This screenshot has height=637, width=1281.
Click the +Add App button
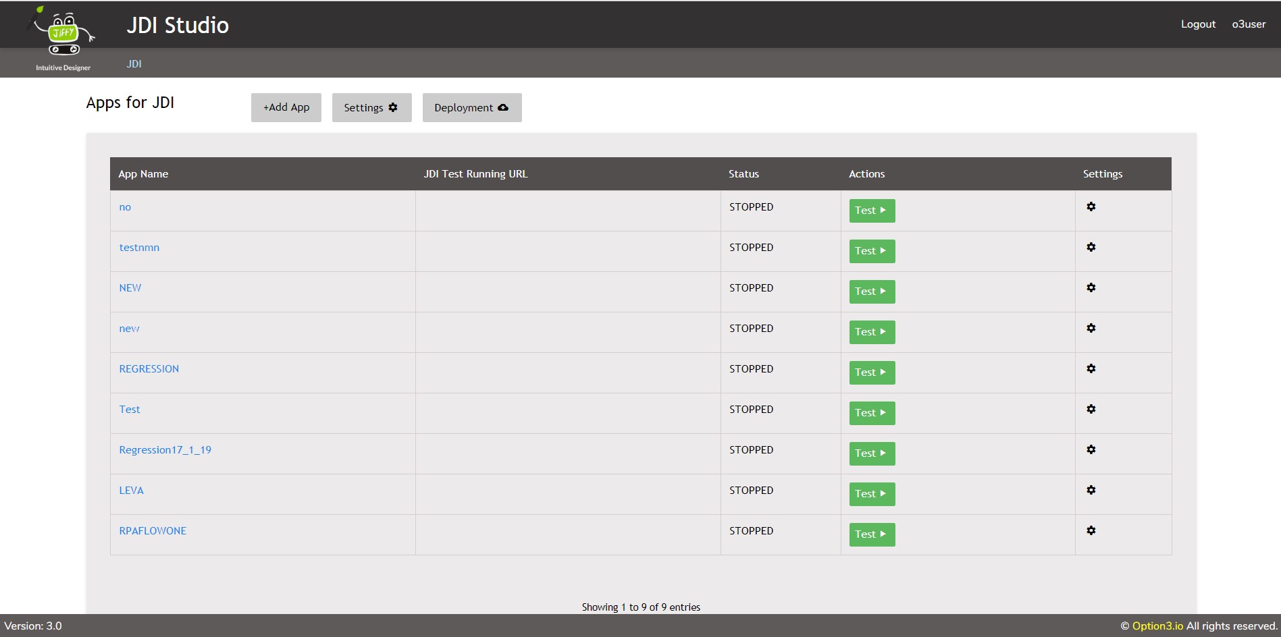coord(286,107)
